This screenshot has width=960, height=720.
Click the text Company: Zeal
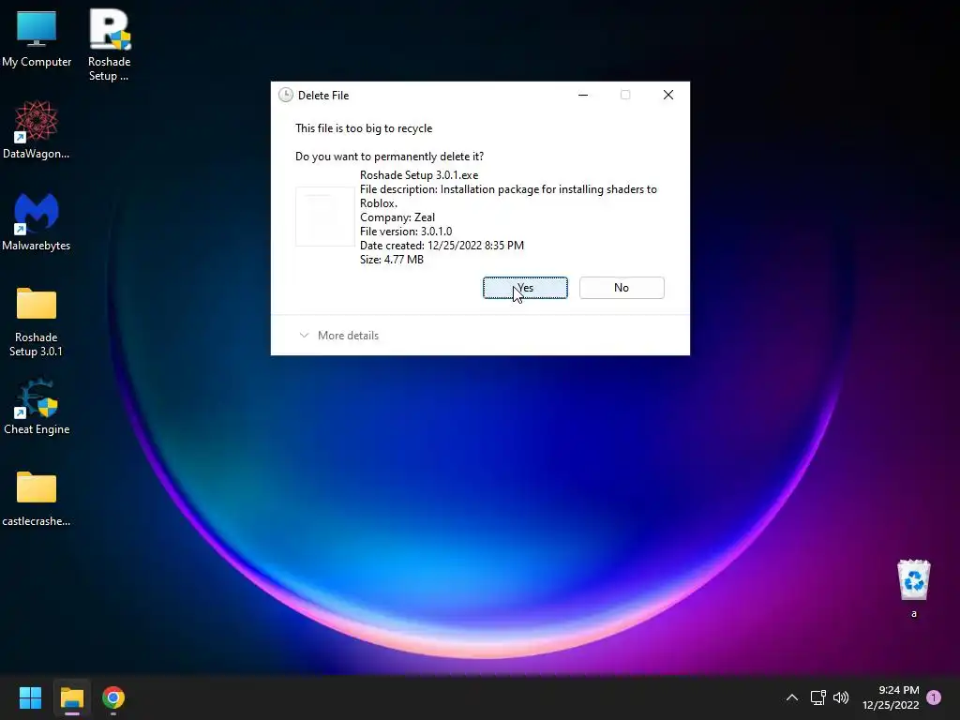pos(397,217)
